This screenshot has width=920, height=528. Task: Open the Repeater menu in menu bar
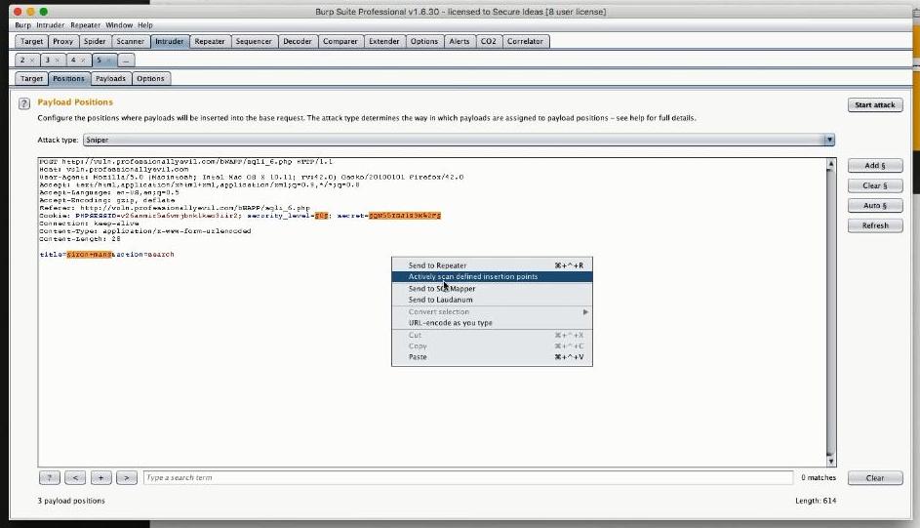click(x=86, y=25)
